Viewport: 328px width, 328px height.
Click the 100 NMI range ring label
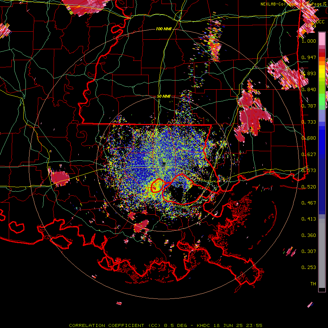[164, 29]
